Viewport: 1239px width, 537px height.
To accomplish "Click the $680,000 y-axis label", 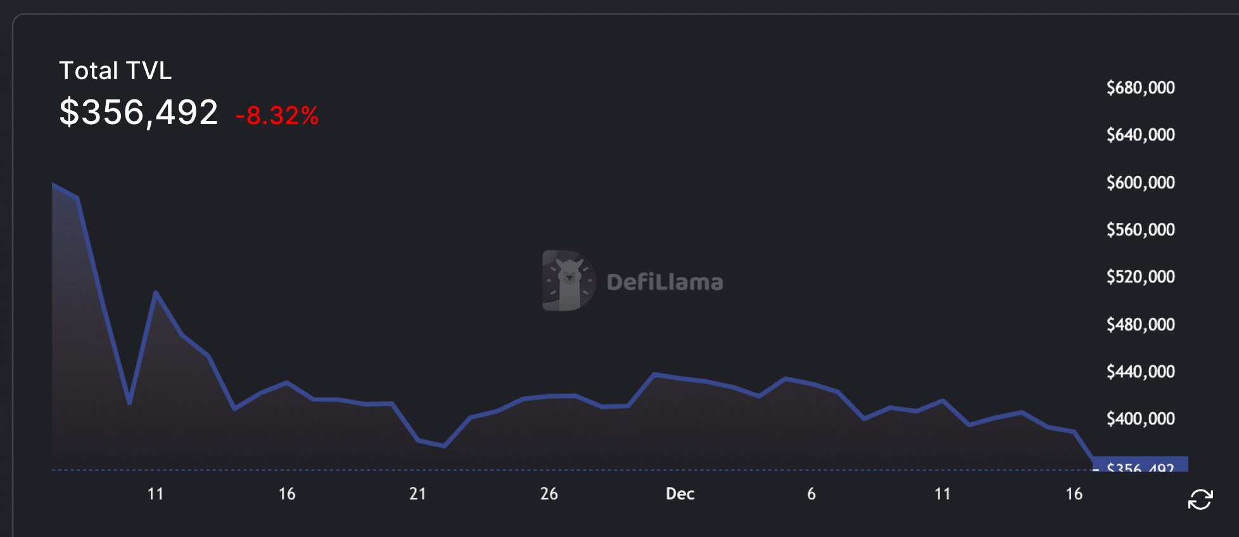I will (1140, 87).
